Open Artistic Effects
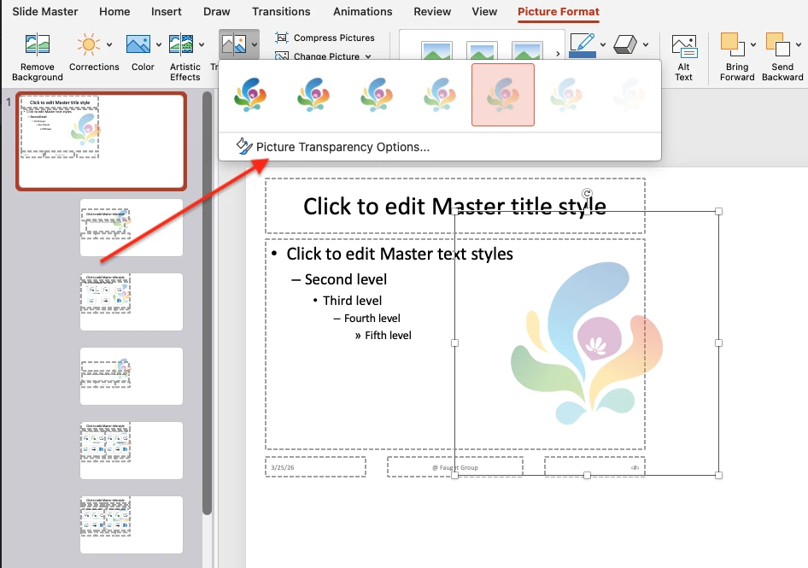Screen dimensions: 808x568 coord(181,45)
